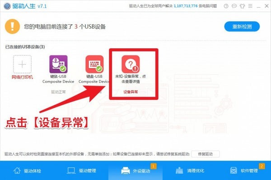Select the purple mouse USB Composite Device icon
Image resolution: width=271 pixels, height=180 pixels.
click(x=58, y=64)
